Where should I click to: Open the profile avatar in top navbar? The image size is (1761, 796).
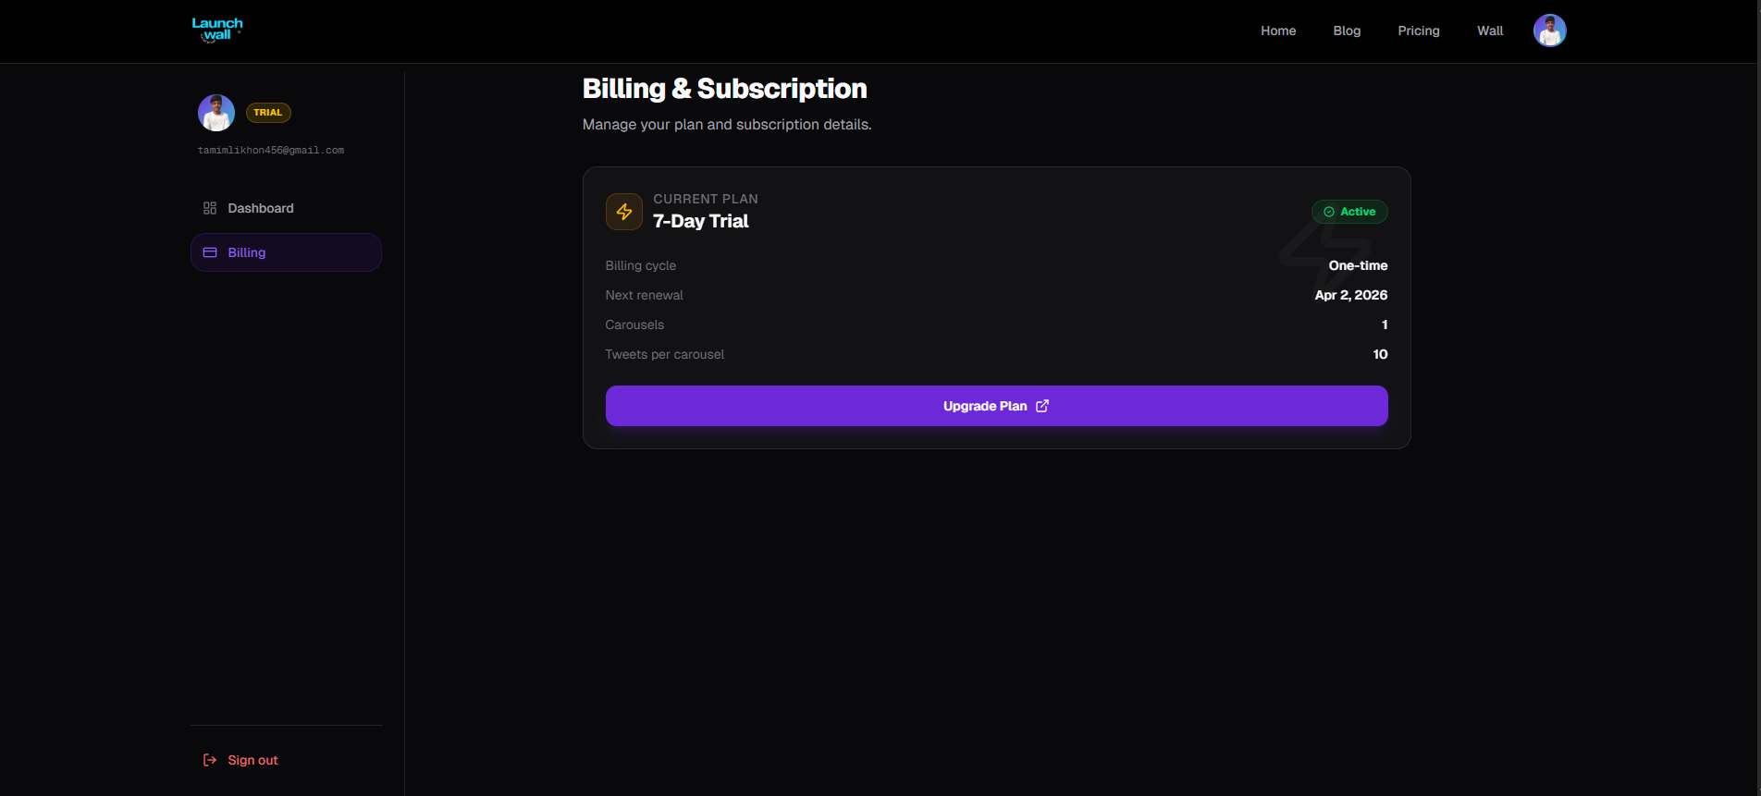click(1549, 31)
